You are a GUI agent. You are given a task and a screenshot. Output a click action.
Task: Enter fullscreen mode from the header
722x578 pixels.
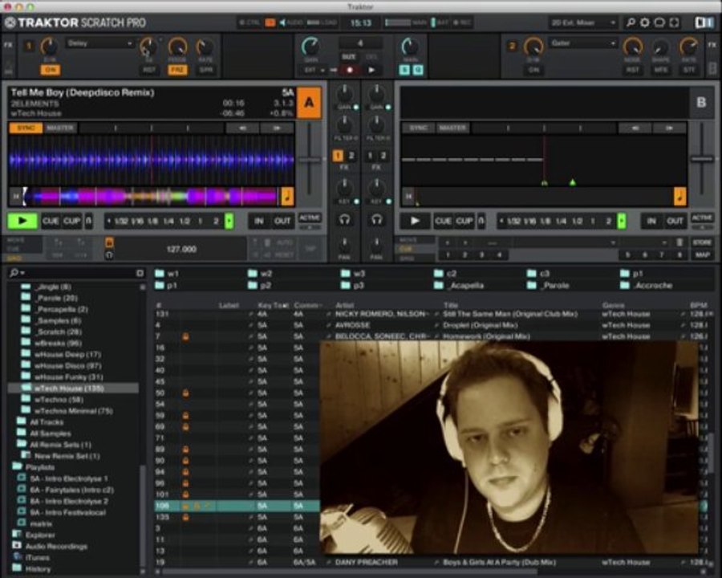tap(674, 22)
